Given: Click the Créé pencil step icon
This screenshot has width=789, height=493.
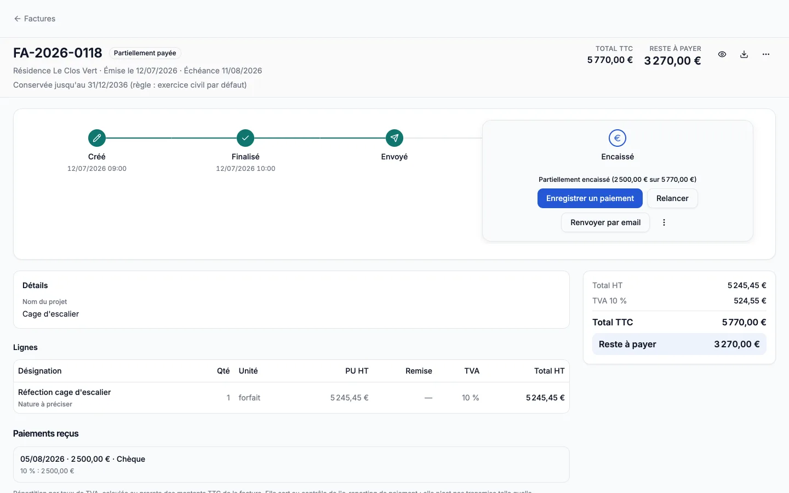Looking at the screenshot, I should (x=97, y=138).
